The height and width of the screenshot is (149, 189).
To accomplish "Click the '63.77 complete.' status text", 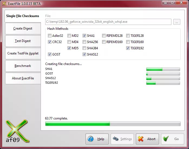I will (56, 118).
